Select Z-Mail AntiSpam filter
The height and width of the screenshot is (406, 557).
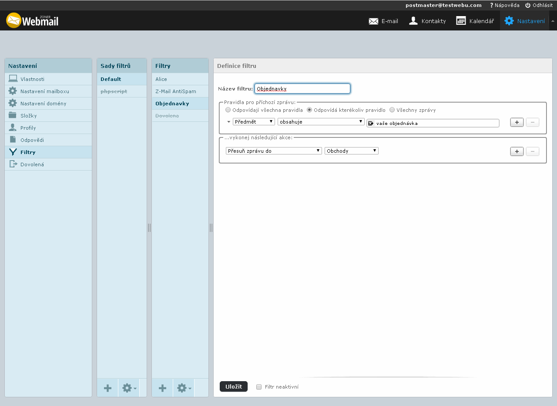pos(176,91)
